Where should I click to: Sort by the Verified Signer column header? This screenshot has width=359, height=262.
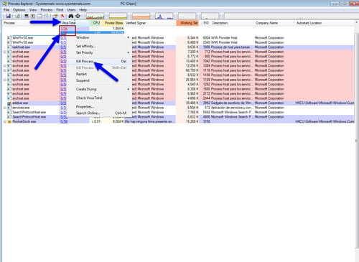coord(150,23)
